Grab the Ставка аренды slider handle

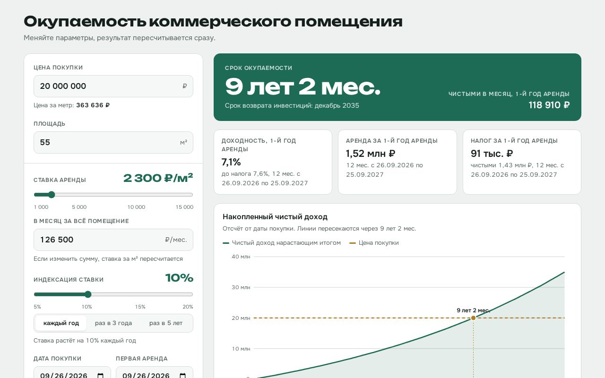52,195
